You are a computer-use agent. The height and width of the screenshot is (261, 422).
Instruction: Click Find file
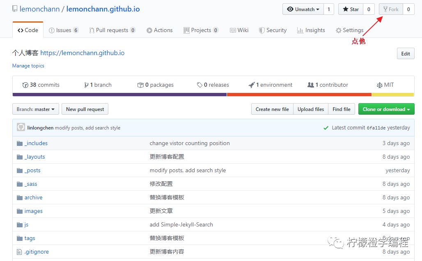(x=341, y=109)
